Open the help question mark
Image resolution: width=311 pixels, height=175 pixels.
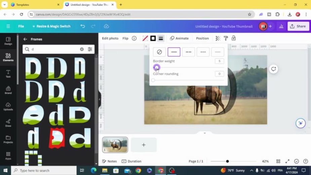coord(305,161)
